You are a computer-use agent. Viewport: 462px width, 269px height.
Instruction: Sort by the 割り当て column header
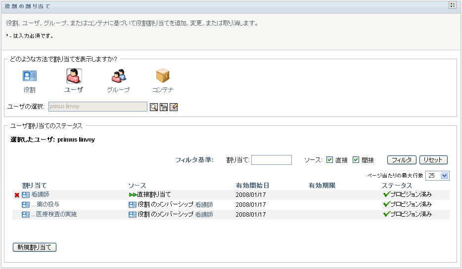coord(35,186)
